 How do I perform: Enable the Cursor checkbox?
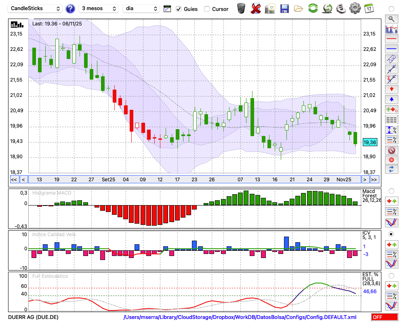207,9
